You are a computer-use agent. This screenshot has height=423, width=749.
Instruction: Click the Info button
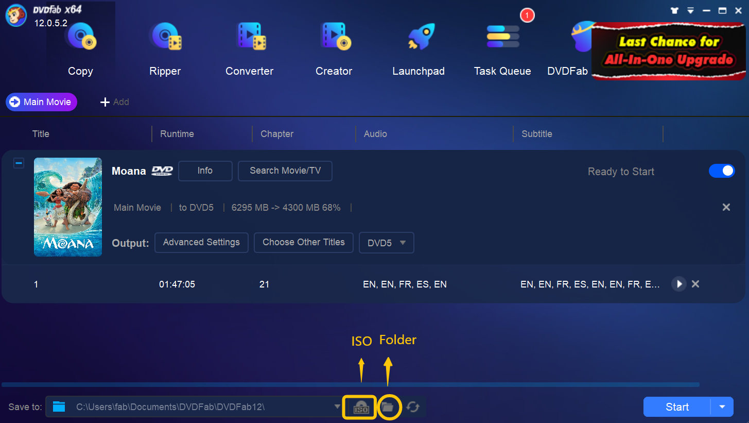[205, 171]
